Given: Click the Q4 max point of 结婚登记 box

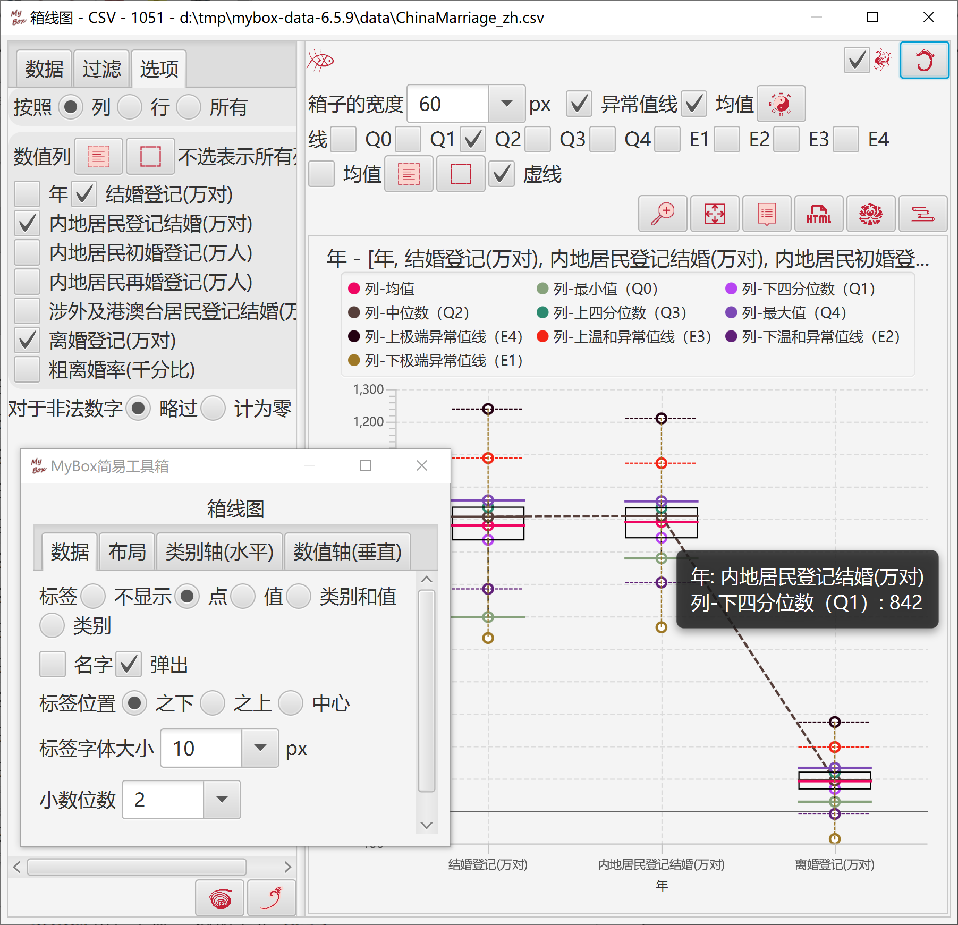Looking at the screenshot, I should coord(488,500).
